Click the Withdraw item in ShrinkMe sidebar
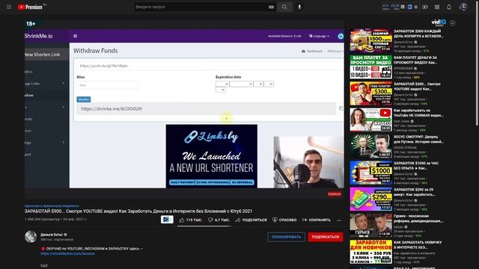Image resolution: width=479 pixels, height=269 pixels. click(29, 95)
